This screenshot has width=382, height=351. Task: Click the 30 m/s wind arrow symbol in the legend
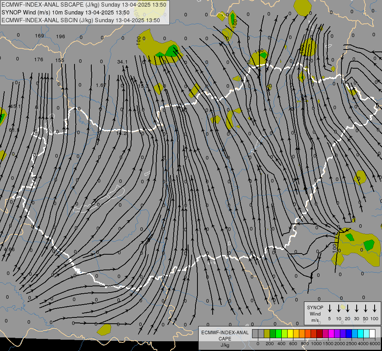[356, 308]
